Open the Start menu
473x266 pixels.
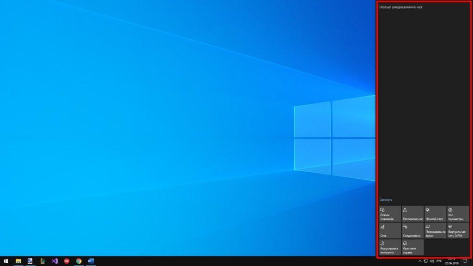coord(6,260)
